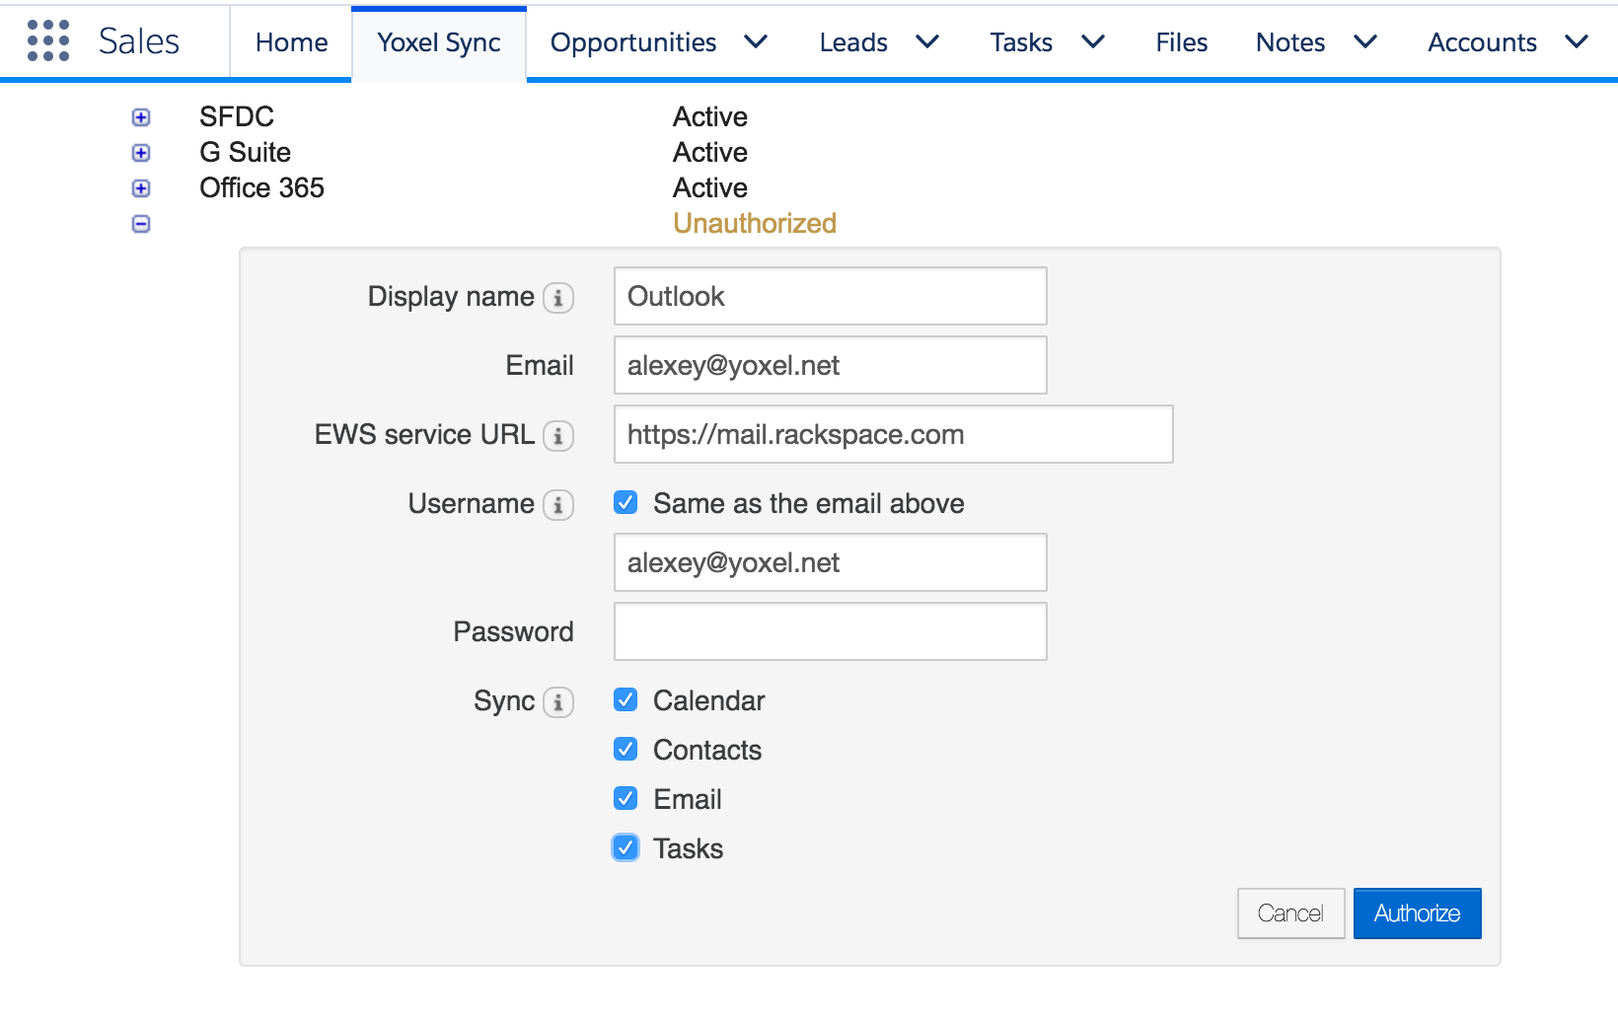The image size is (1618, 1022).
Task: Open the App Launcher grid icon
Action: pyautogui.click(x=48, y=41)
